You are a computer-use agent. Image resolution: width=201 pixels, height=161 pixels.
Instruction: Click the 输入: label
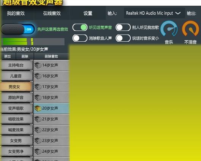(112, 13)
